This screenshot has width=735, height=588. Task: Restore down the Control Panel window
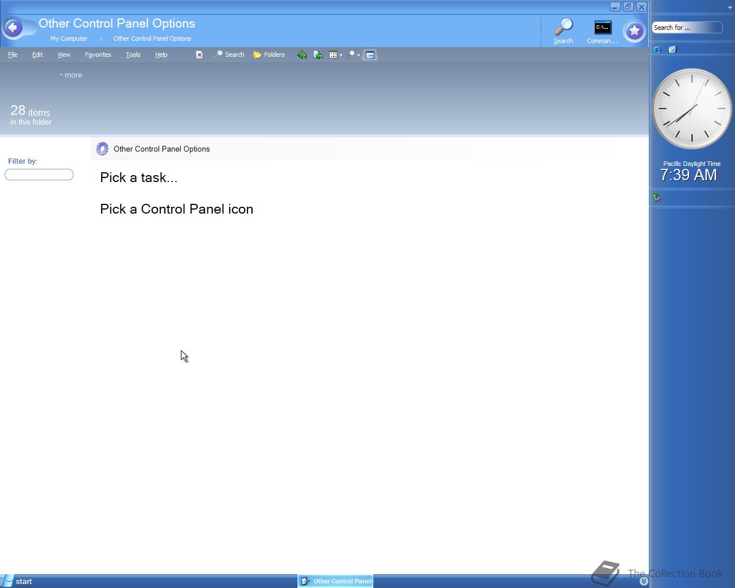tap(628, 7)
